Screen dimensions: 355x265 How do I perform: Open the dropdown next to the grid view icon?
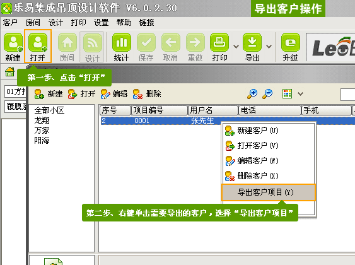pos(300,93)
